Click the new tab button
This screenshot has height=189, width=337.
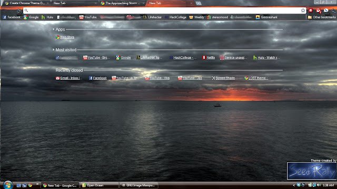pyautogui.click(x=199, y=3)
